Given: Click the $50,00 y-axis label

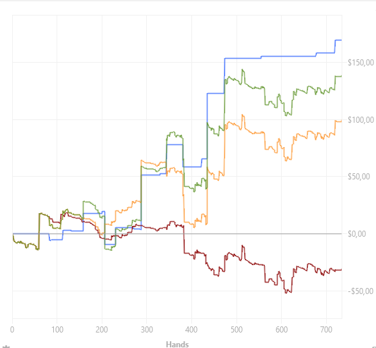Looking at the screenshot, I should click(358, 177).
